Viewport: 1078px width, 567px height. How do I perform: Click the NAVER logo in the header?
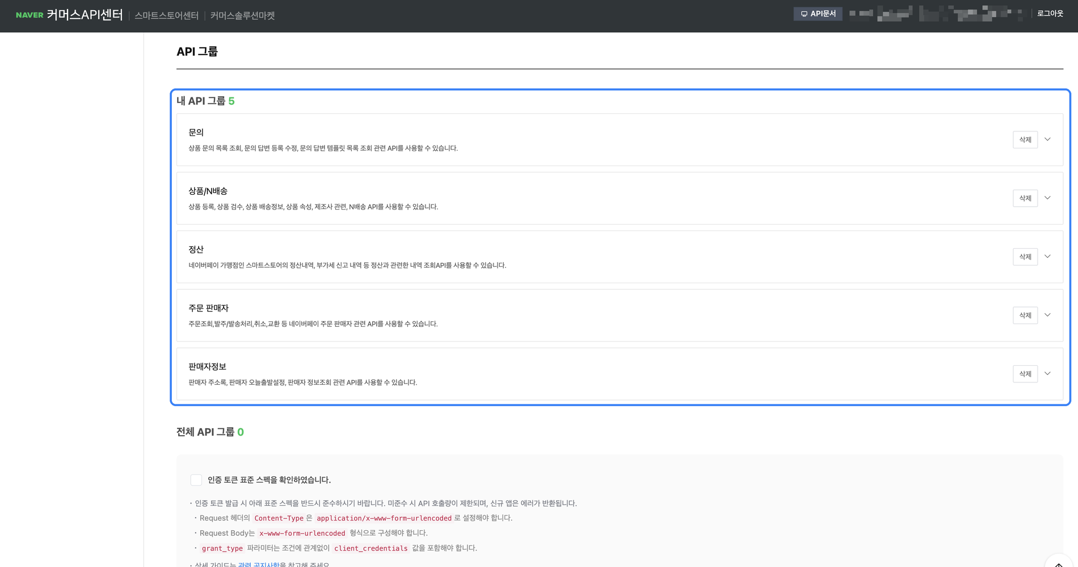coord(30,15)
